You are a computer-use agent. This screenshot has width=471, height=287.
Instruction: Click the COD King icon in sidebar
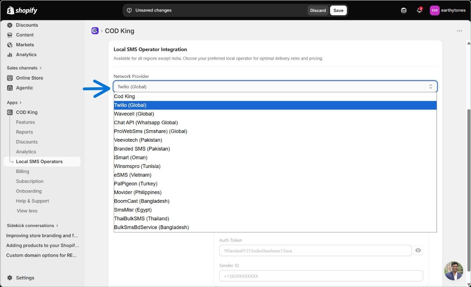(x=10, y=112)
